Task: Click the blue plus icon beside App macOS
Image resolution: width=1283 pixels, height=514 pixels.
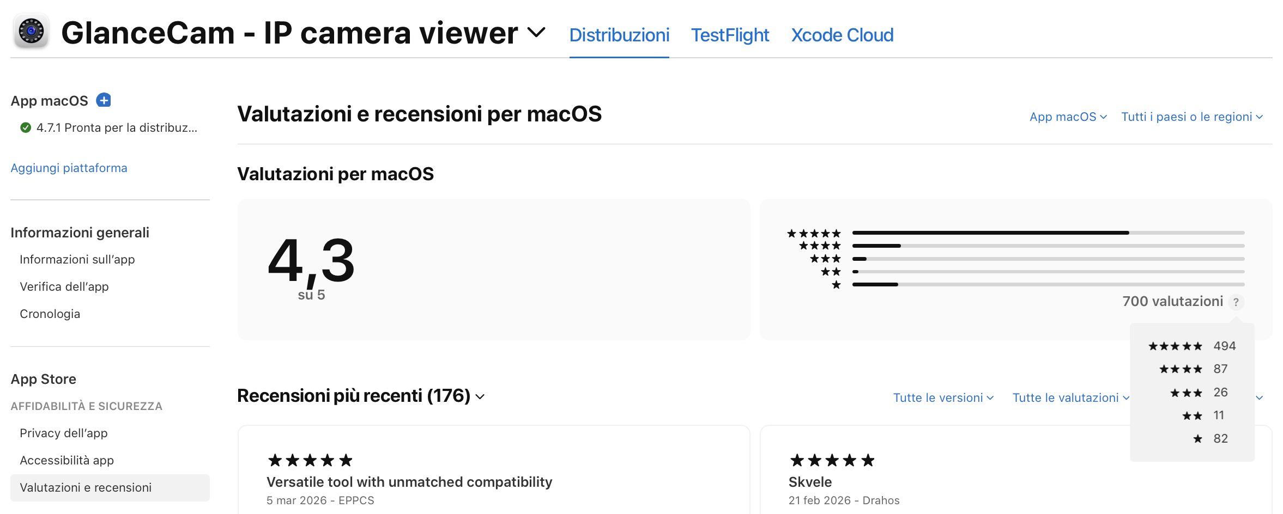Action: pos(104,100)
